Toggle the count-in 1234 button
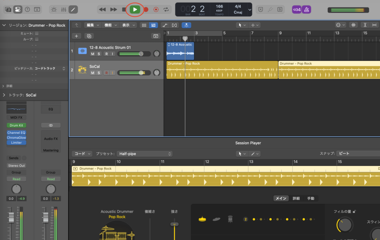This screenshot has height=240, width=380. tap(297, 9)
